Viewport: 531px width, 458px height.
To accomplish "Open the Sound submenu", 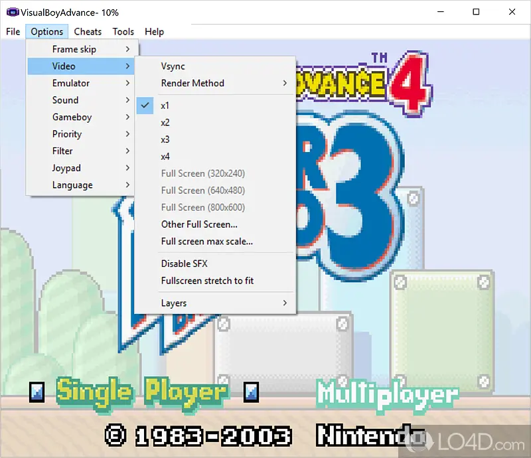I will click(65, 100).
